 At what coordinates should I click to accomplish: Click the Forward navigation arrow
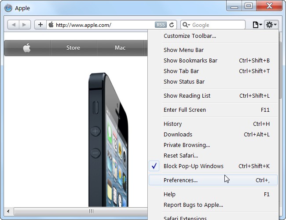[25, 25]
